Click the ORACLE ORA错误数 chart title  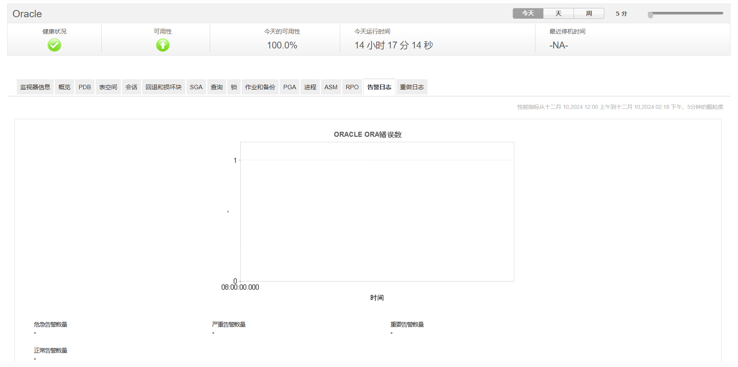(x=368, y=134)
